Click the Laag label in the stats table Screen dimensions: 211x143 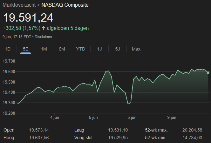(x=79, y=130)
